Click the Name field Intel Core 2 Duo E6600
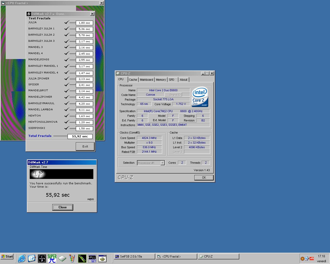The image size is (330, 264). coord(163,90)
